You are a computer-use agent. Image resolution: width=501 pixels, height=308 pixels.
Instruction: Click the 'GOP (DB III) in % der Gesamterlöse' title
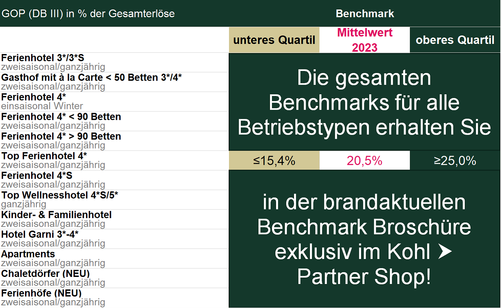(88, 14)
